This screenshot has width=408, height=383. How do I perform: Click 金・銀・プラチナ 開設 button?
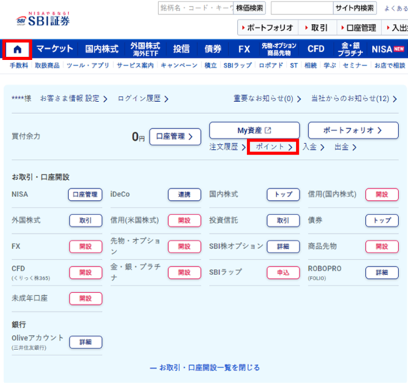tap(184, 273)
